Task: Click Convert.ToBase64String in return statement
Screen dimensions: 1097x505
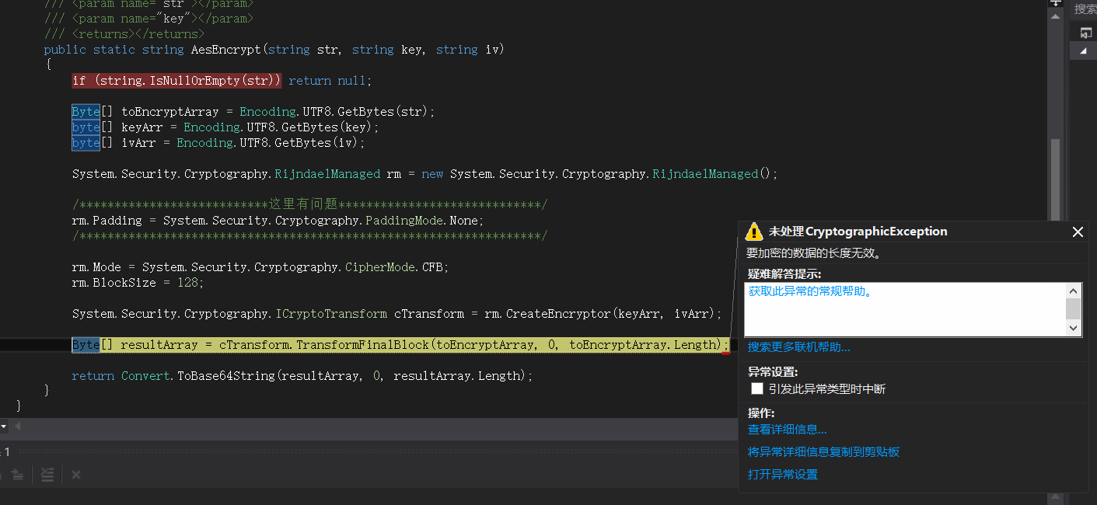Action: [198, 376]
